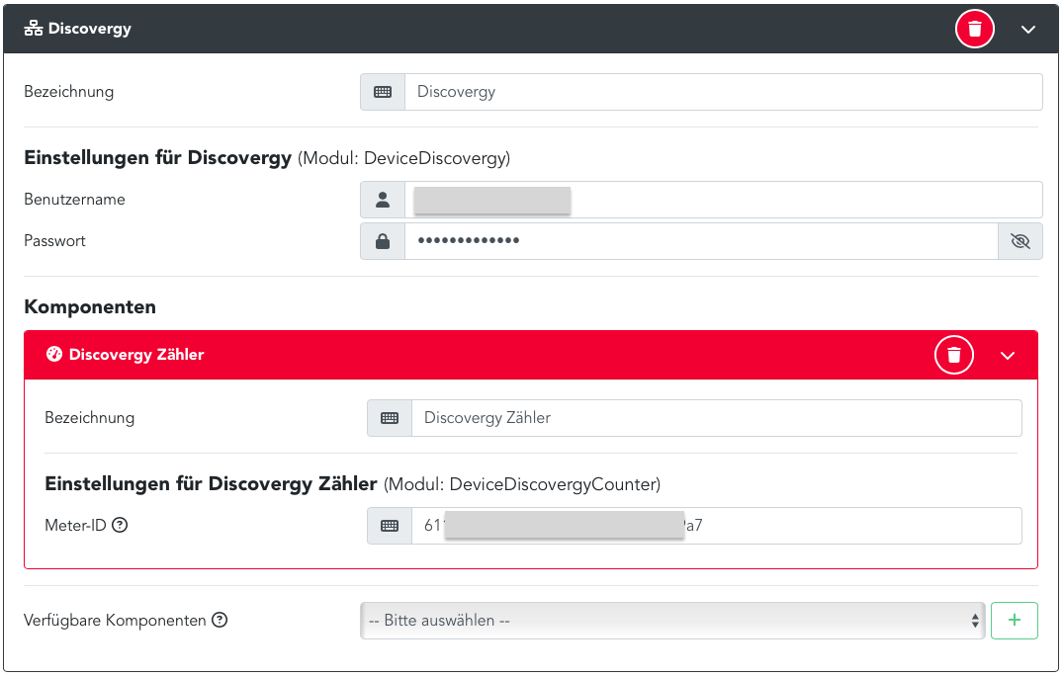Collapse the Discovergy device panel chevron
Screen dimensions: 1063x677
(1027, 29)
